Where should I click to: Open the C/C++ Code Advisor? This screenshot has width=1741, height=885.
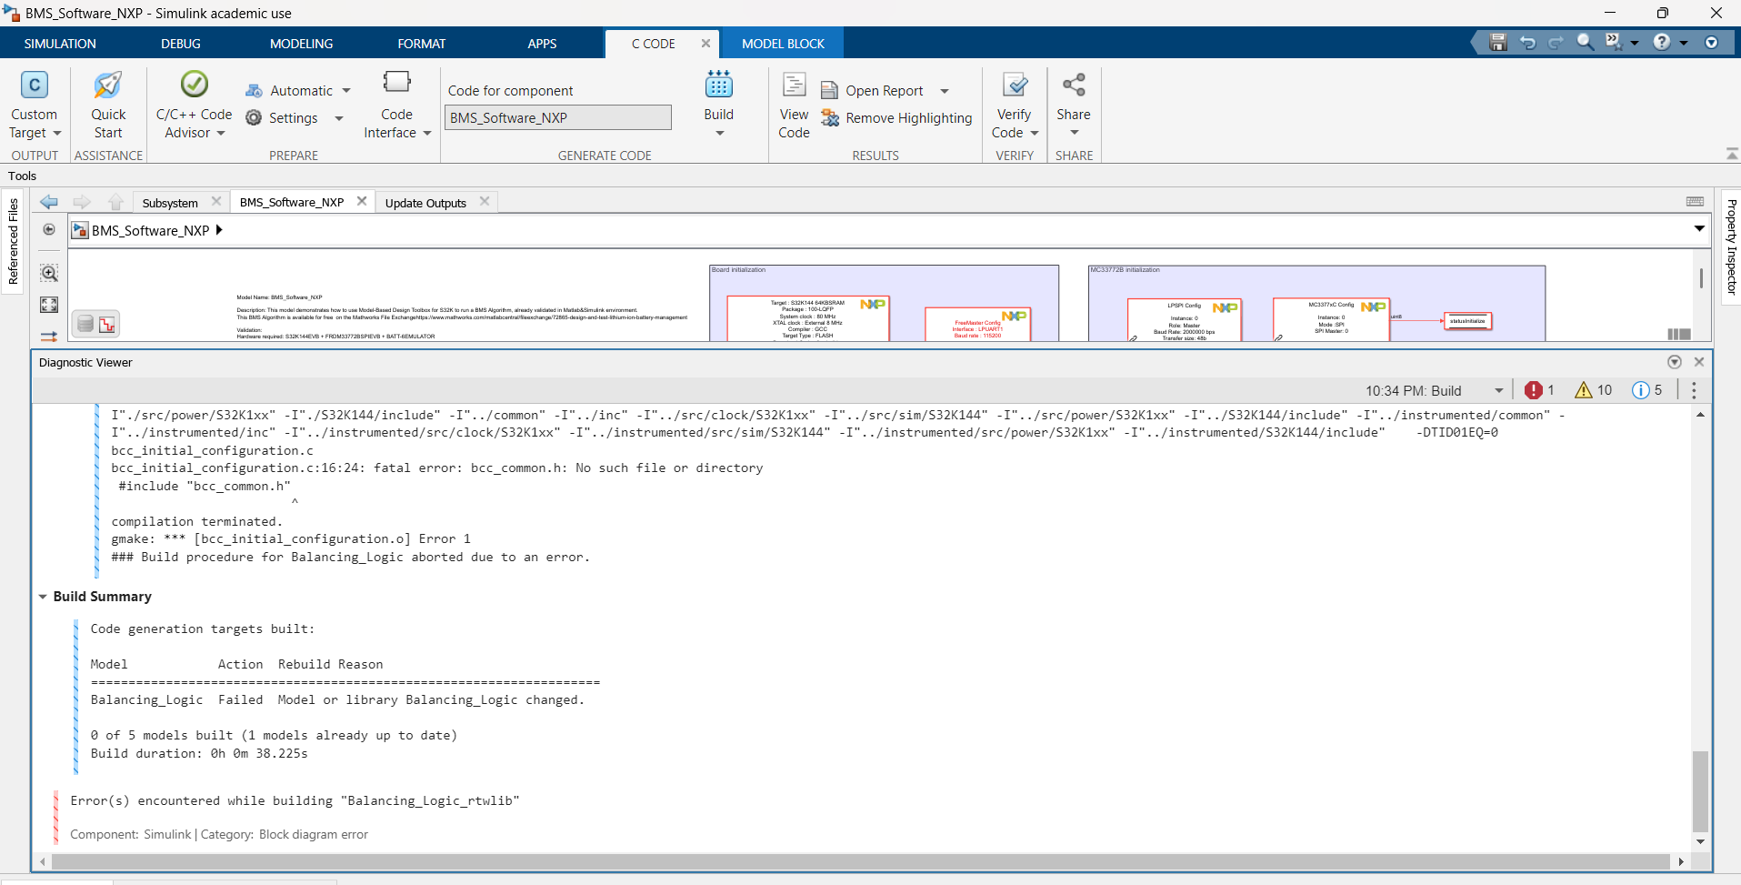(194, 106)
